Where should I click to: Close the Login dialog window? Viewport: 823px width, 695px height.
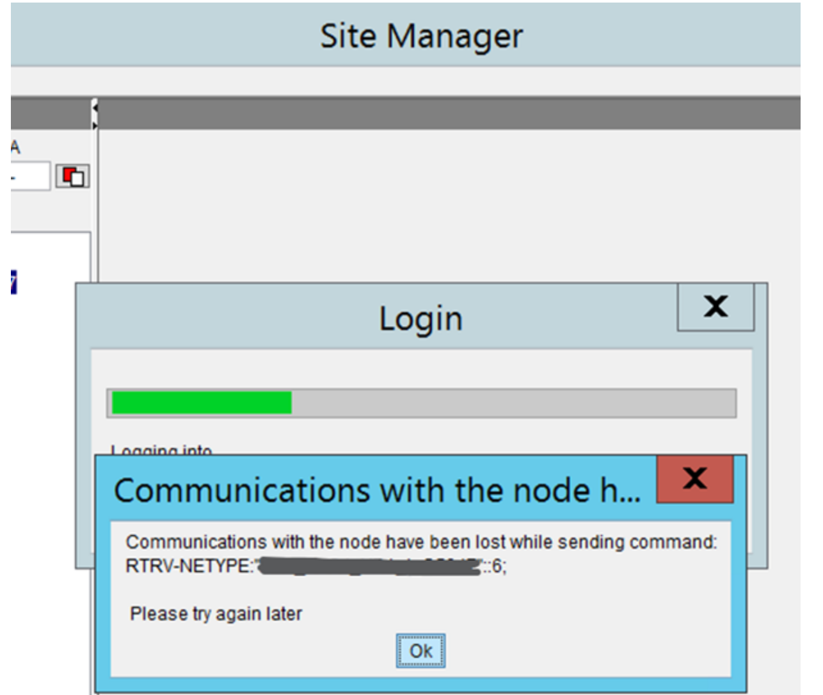[x=715, y=307]
